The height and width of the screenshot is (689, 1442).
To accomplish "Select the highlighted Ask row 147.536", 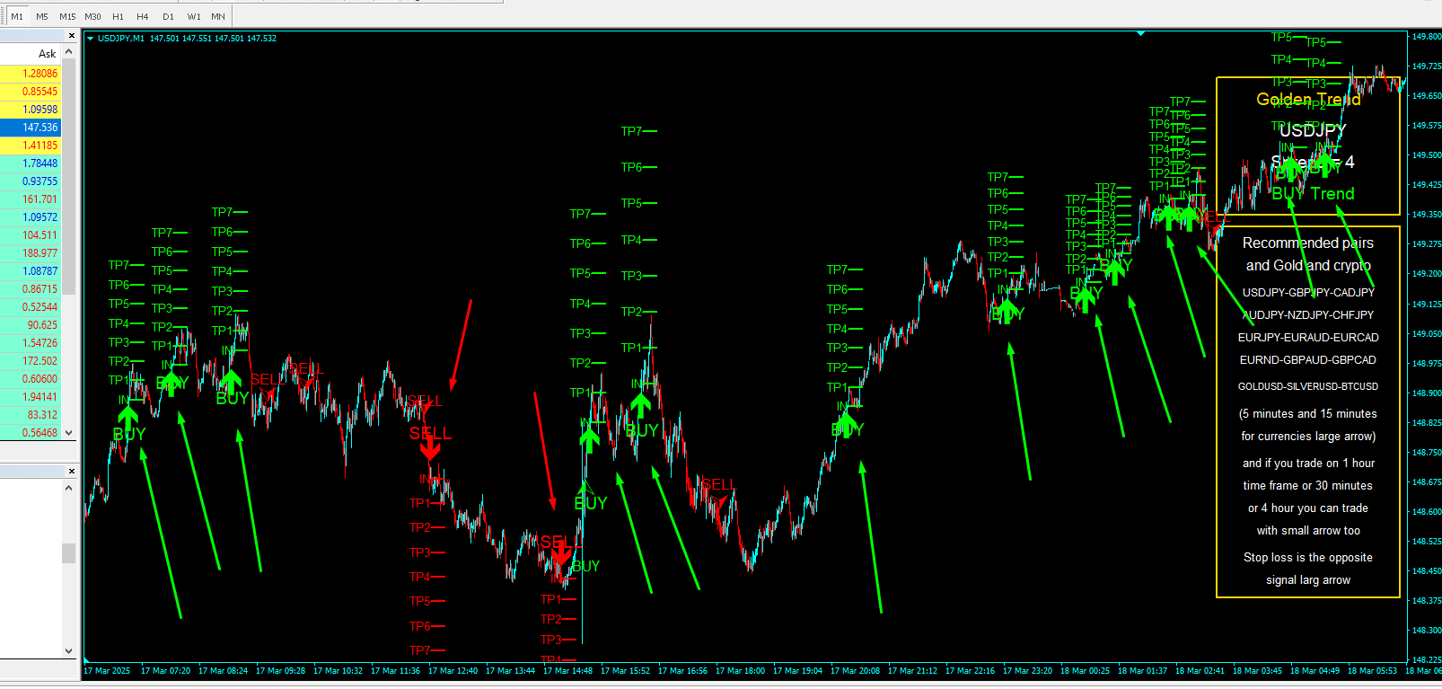I will 31,128.
